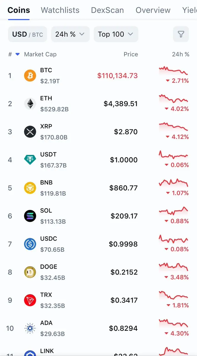This screenshot has height=356, width=197.
Task: Tap the Tether USDT logo
Action: [x=30, y=160]
